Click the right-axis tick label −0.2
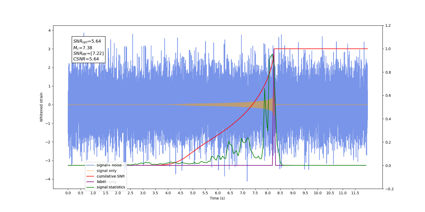The width and height of the screenshot is (425, 212). click(389, 189)
